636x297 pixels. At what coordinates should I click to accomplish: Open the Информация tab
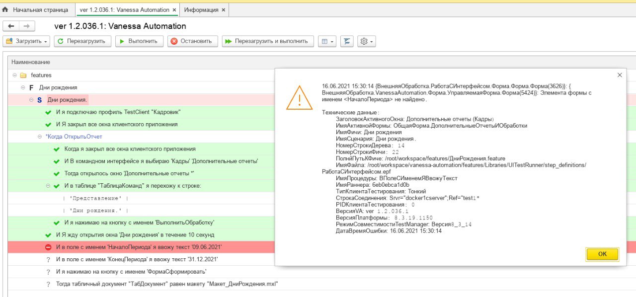coord(205,9)
